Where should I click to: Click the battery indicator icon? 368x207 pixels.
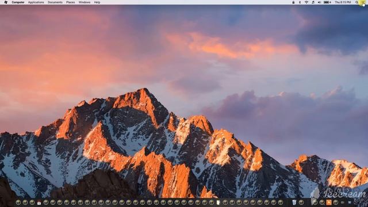tap(327, 2)
